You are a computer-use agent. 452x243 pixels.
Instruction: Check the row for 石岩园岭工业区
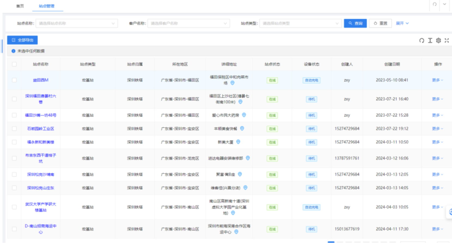tap(14, 128)
